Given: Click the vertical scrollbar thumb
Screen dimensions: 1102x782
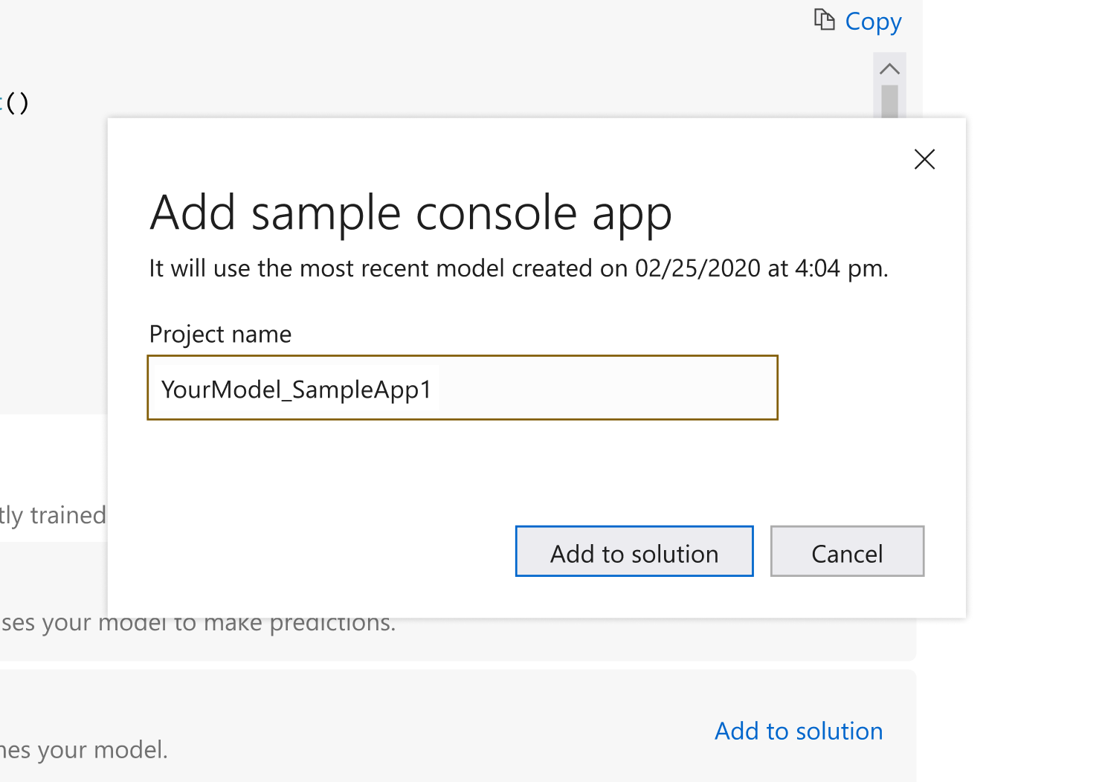Looking at the screenshot, I should pyautogui.click(x=889, y=100).
